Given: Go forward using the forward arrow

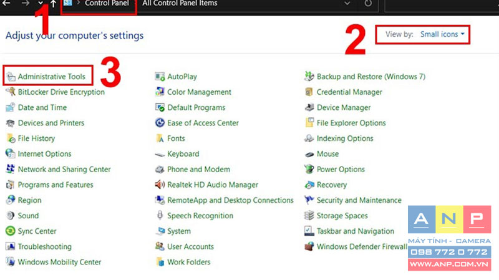Looking at the screenshot, I should coord(26,3).
